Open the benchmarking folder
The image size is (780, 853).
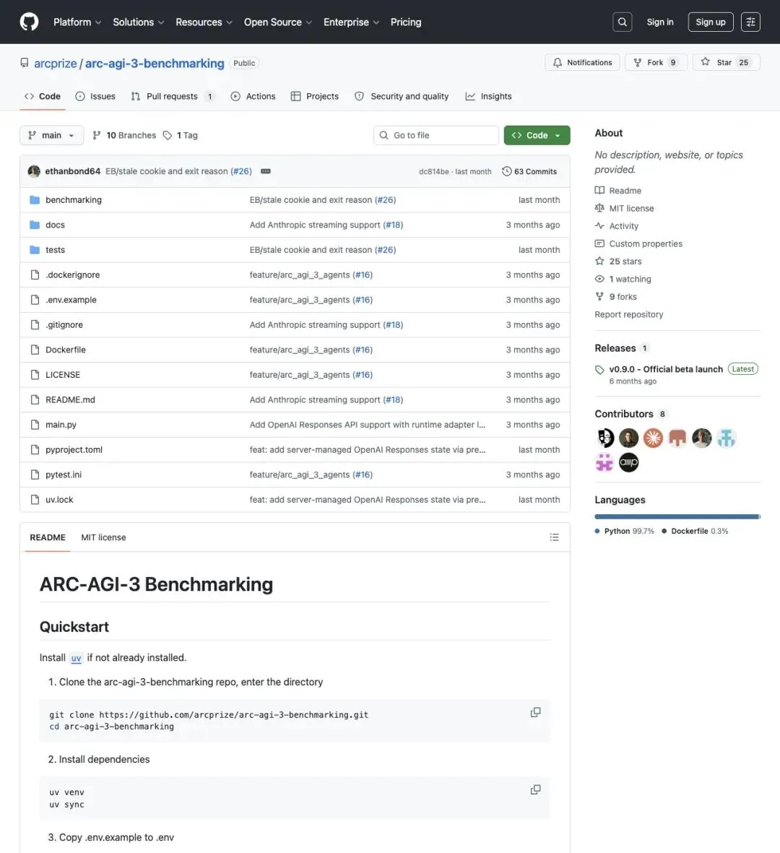click(74, 199)
